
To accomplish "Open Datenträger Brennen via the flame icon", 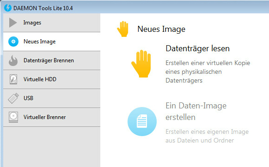I will pyautogui.click(x=13, y=60).
